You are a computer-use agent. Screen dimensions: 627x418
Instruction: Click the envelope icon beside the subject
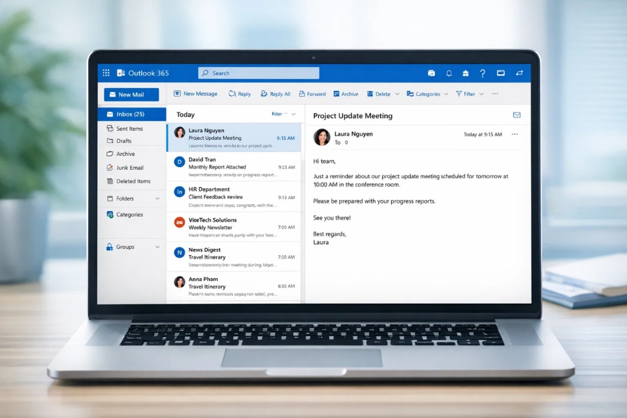[517, 115]
